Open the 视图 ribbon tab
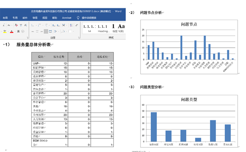 click(45, 18)
